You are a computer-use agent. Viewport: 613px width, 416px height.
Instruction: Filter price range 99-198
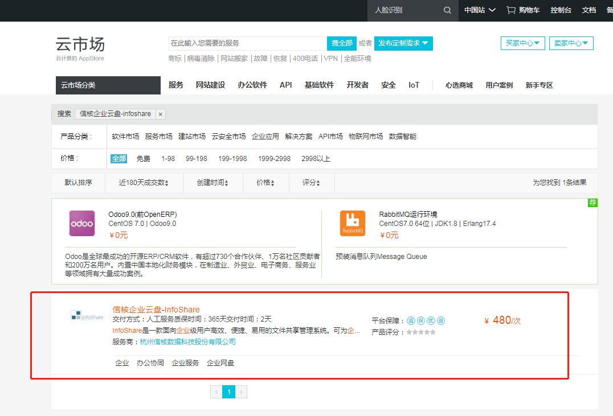pyautogui.click(x=196, y=159)
